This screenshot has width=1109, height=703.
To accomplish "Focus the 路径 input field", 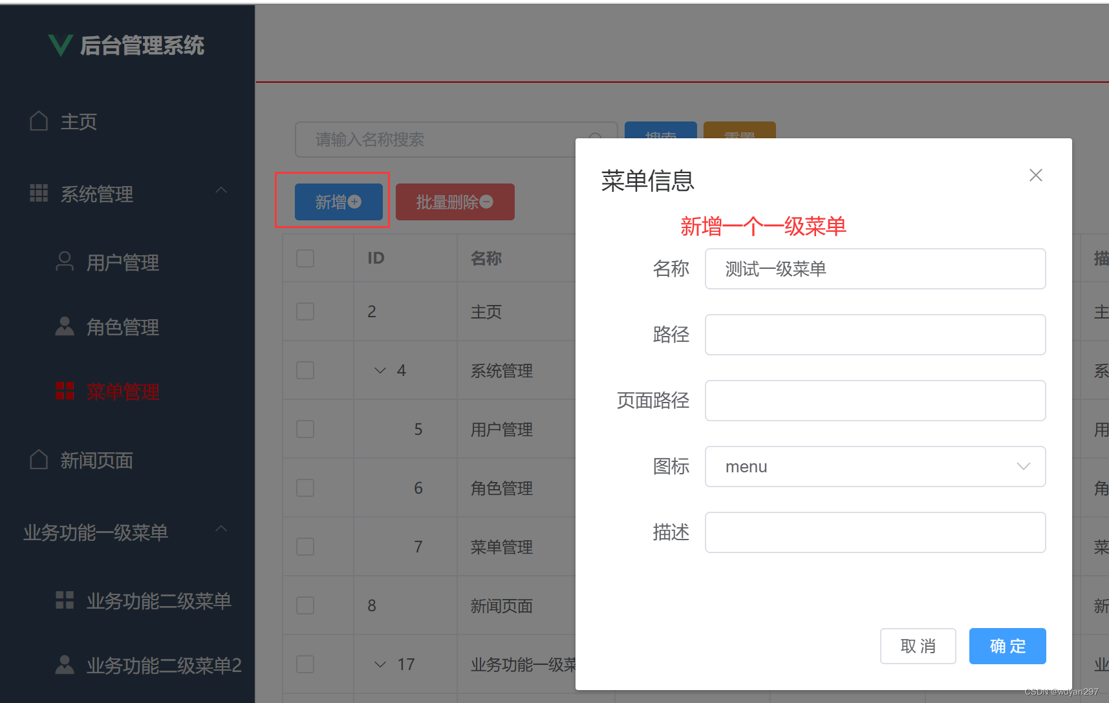I will pyautogui.click(x=875, y=335).
